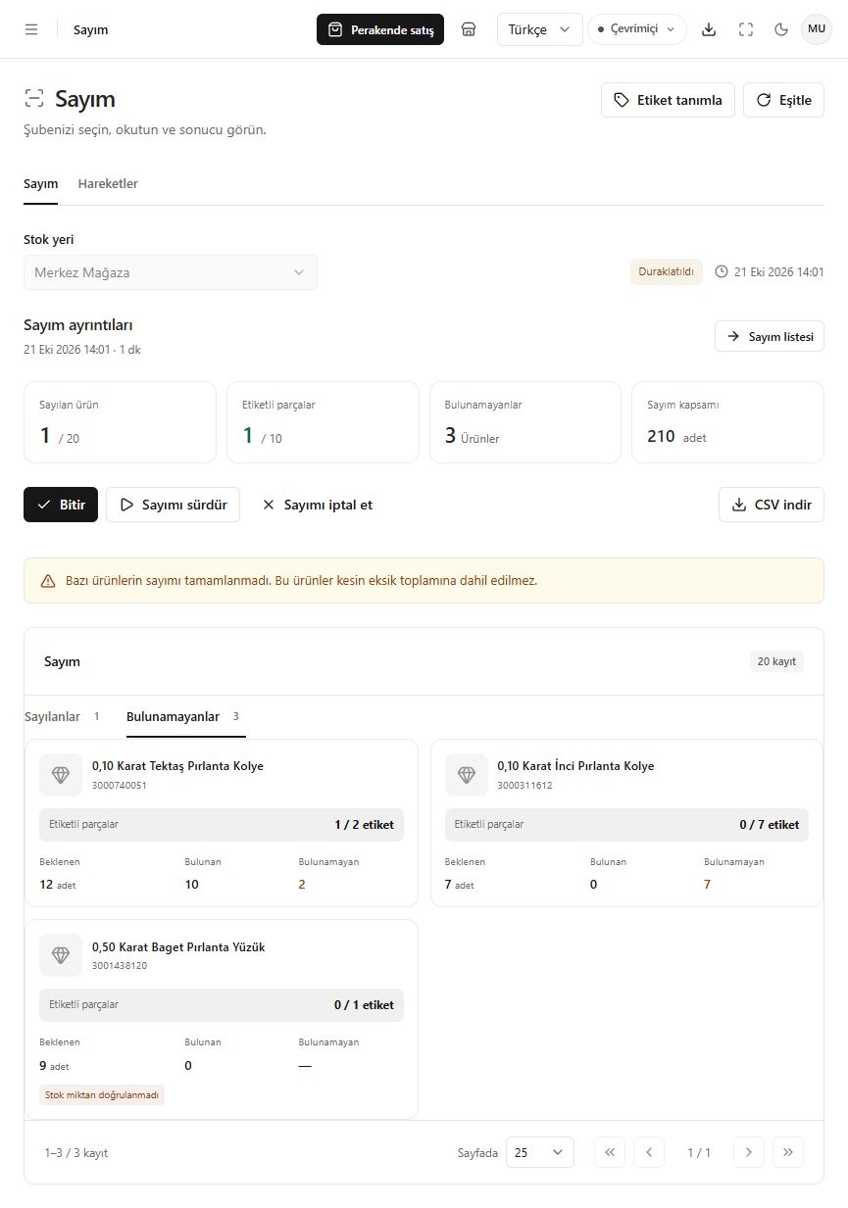848x1208 pixels.
Task: Open the Türkçe language dropdown
Action: pyautogui.click(x=540, y=29)
